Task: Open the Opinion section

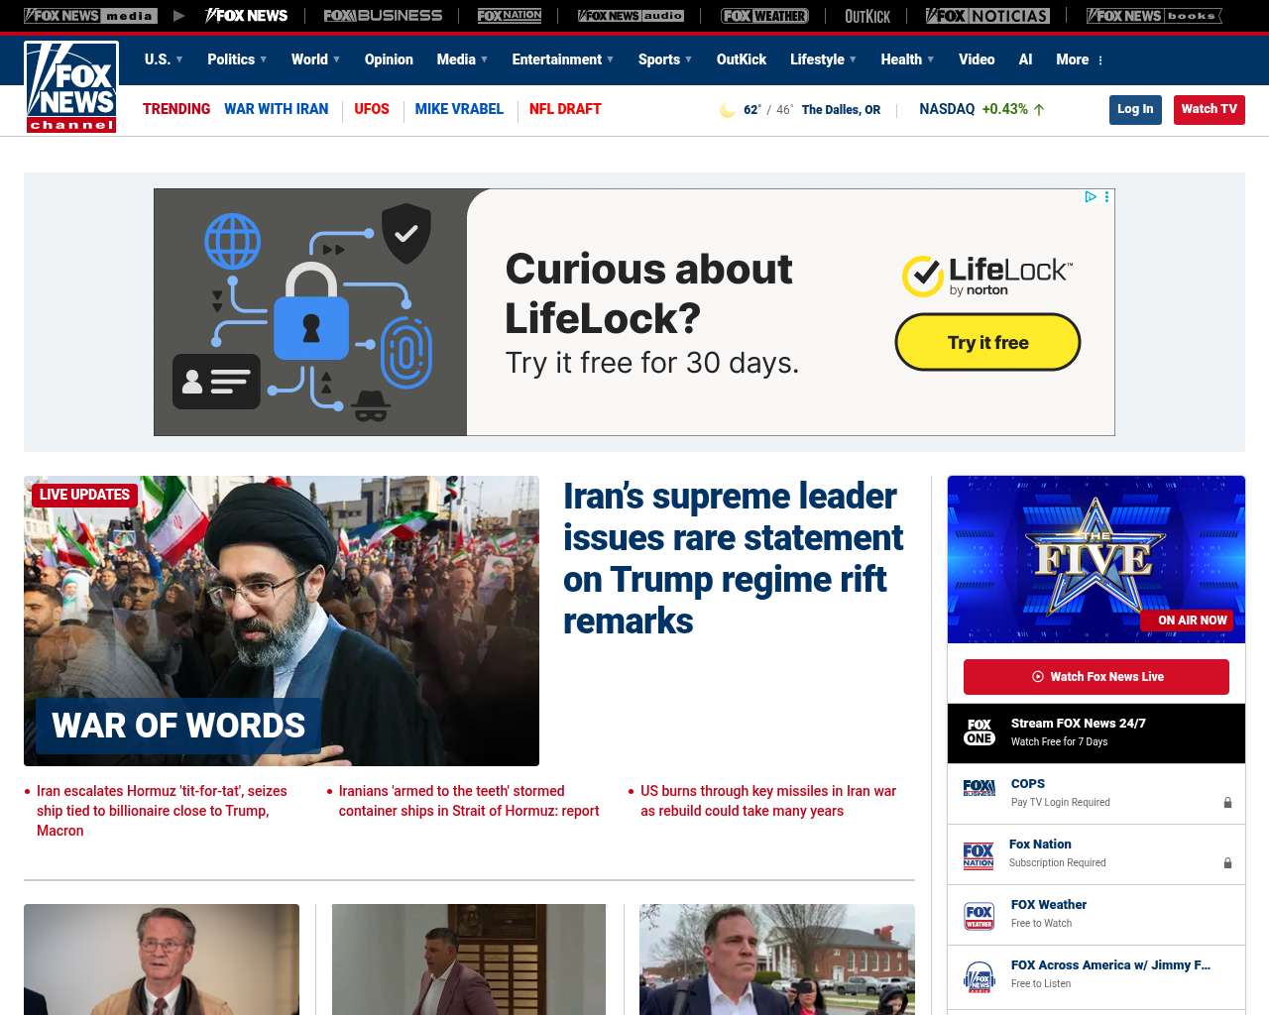Action: pos(389,59)
